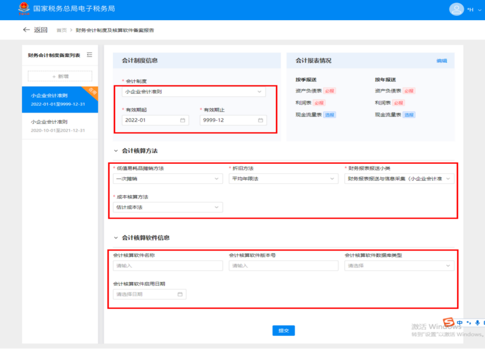The image size is (485, 349).
Task: Click 编辑 link in 会计报表情况
Action: tap(442, 61)
